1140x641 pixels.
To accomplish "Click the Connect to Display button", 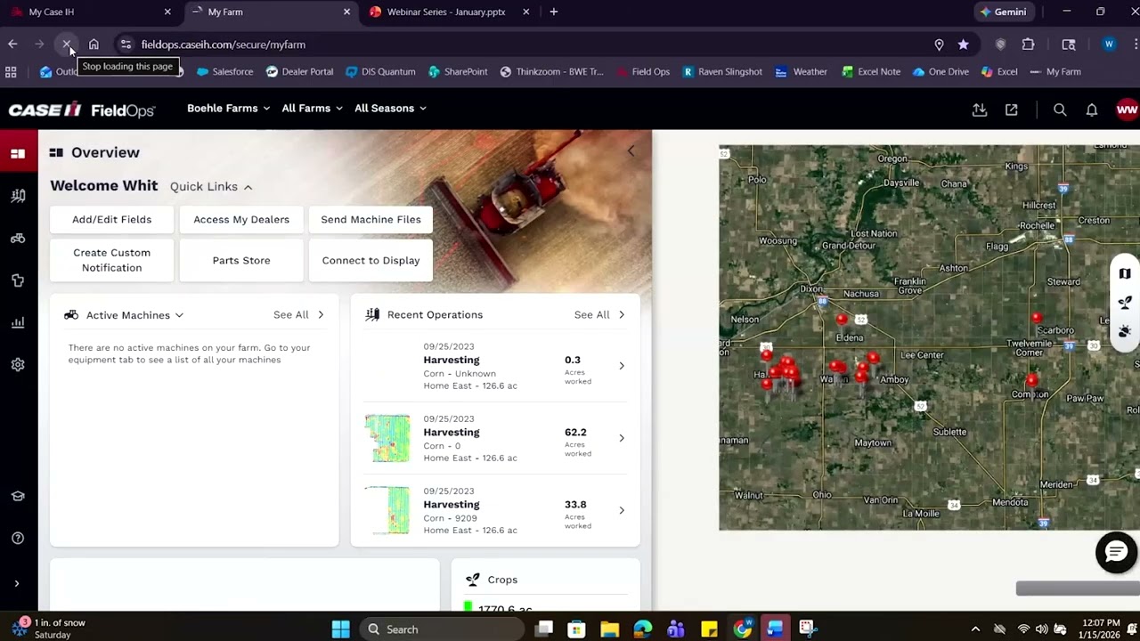I will point(370,261).
